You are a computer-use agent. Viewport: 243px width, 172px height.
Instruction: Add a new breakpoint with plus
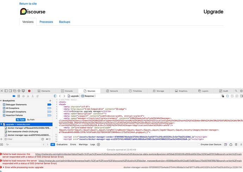[50, 101]
